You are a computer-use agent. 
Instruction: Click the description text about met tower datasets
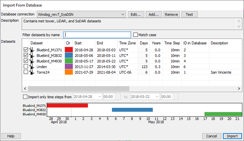tap(62, 21)
